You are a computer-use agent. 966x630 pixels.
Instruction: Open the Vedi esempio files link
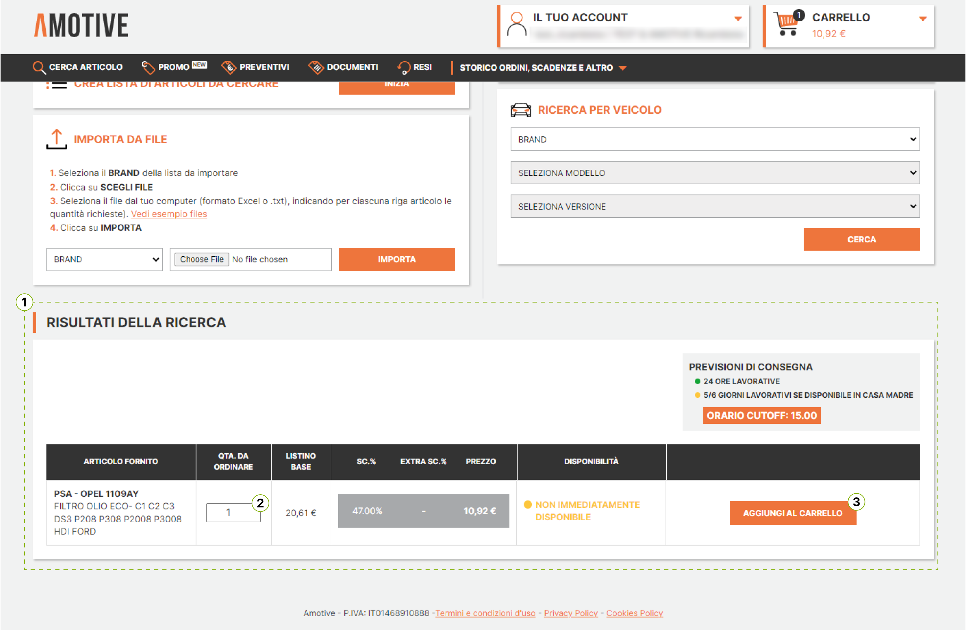[x=169, y=214]
